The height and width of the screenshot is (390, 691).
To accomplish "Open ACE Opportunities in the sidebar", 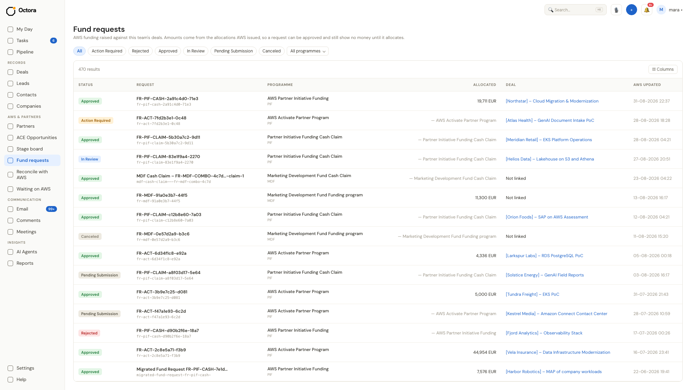I will 32,138.
